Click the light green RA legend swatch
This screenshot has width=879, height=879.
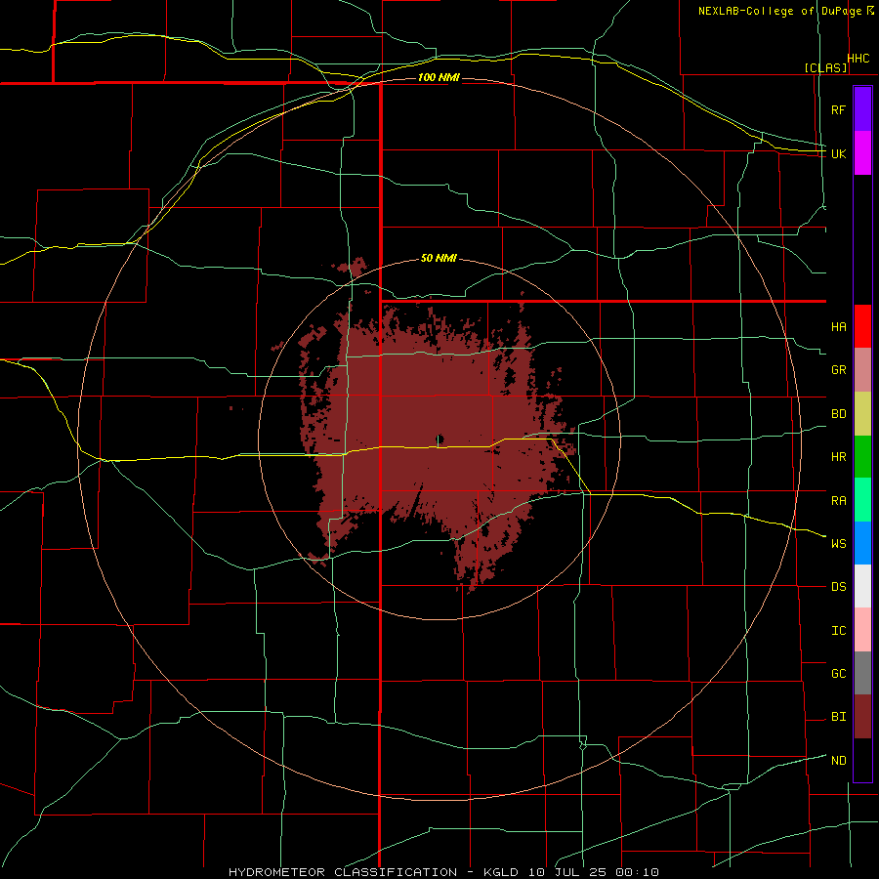[862, 500]
